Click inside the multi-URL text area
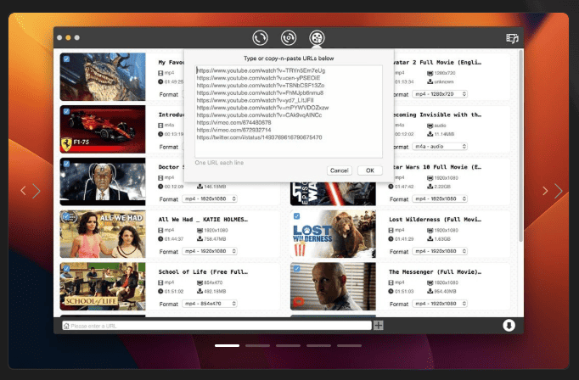This screenshot has width=579, height=380. (x=289, y=112)
